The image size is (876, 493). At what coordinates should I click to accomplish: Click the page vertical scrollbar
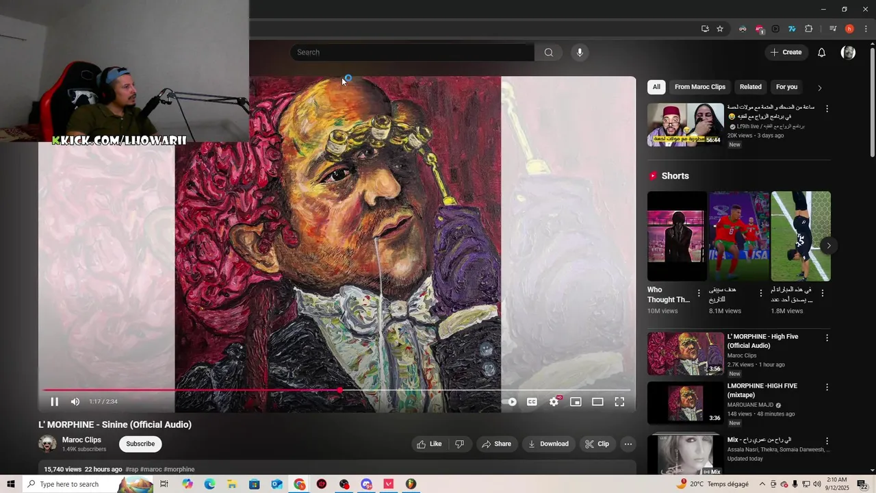[x=872, y=103]
